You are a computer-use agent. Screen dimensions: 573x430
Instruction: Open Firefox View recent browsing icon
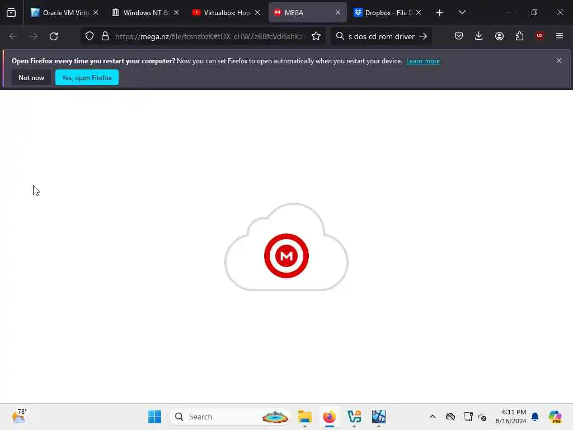11,12
